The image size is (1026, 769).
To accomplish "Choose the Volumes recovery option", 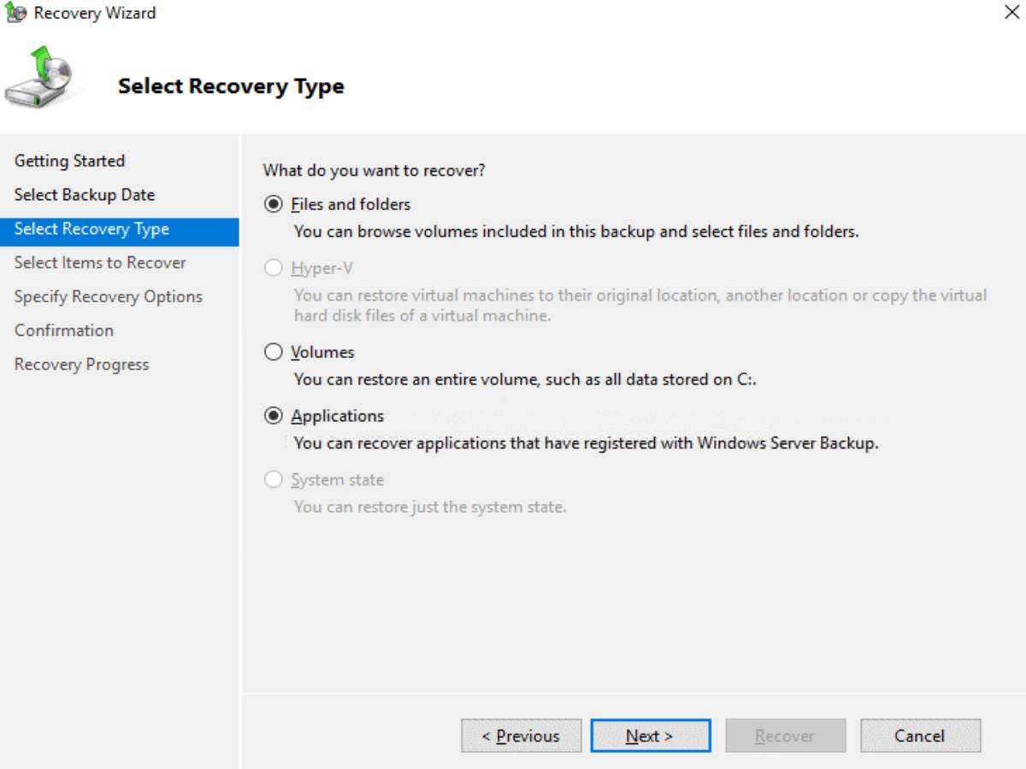I will (x=273, y=351).
